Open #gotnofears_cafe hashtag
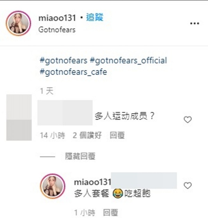The height and width of the screenshot is (223, 208). pos(73,72)
